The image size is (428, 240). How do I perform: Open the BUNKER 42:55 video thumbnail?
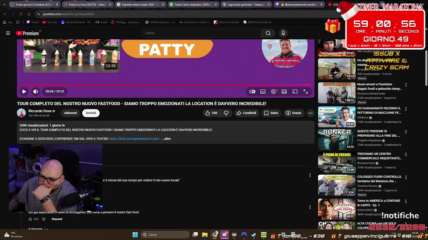(337, 140)
